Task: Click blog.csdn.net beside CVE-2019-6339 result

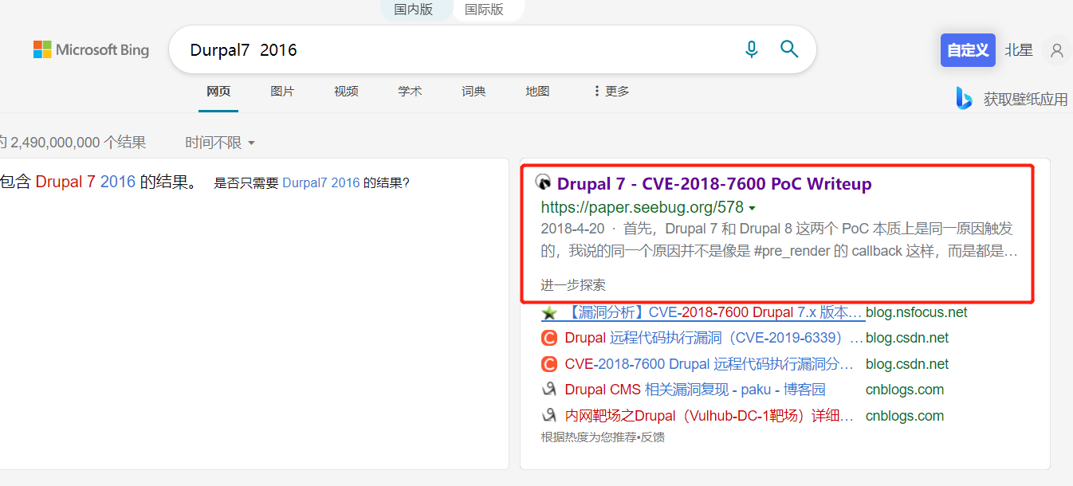Action: coord(907,338)
